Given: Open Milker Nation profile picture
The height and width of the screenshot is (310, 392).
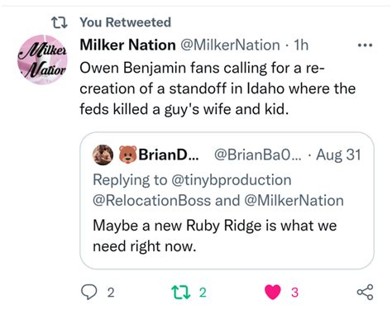Looking at the screenshot, I should click(x=42, y=59).
